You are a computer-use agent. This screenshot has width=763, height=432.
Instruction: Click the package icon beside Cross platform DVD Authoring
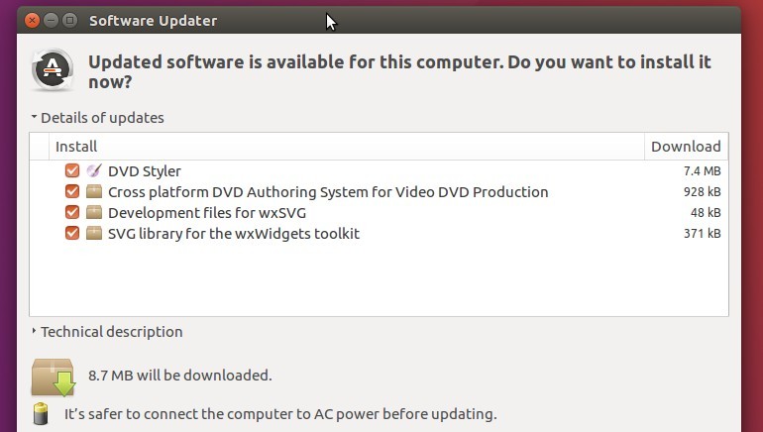(x=94, y=191)
